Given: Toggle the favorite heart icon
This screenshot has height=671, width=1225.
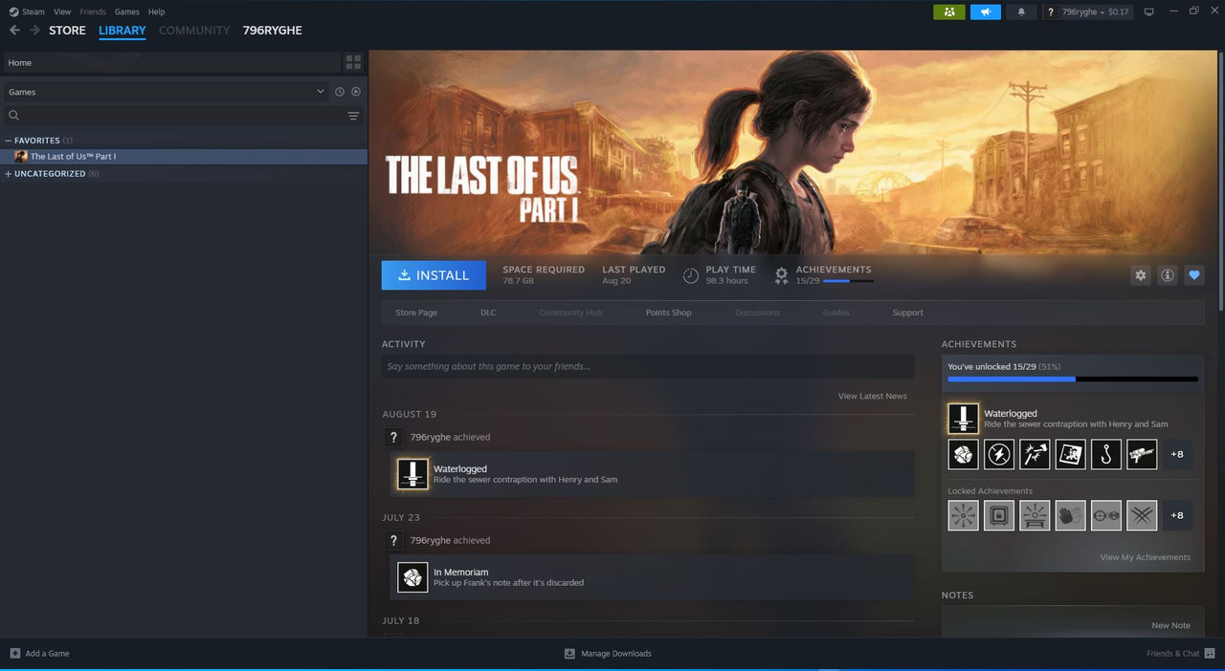Looking at the screenshot, I should tap(1193, 275).
